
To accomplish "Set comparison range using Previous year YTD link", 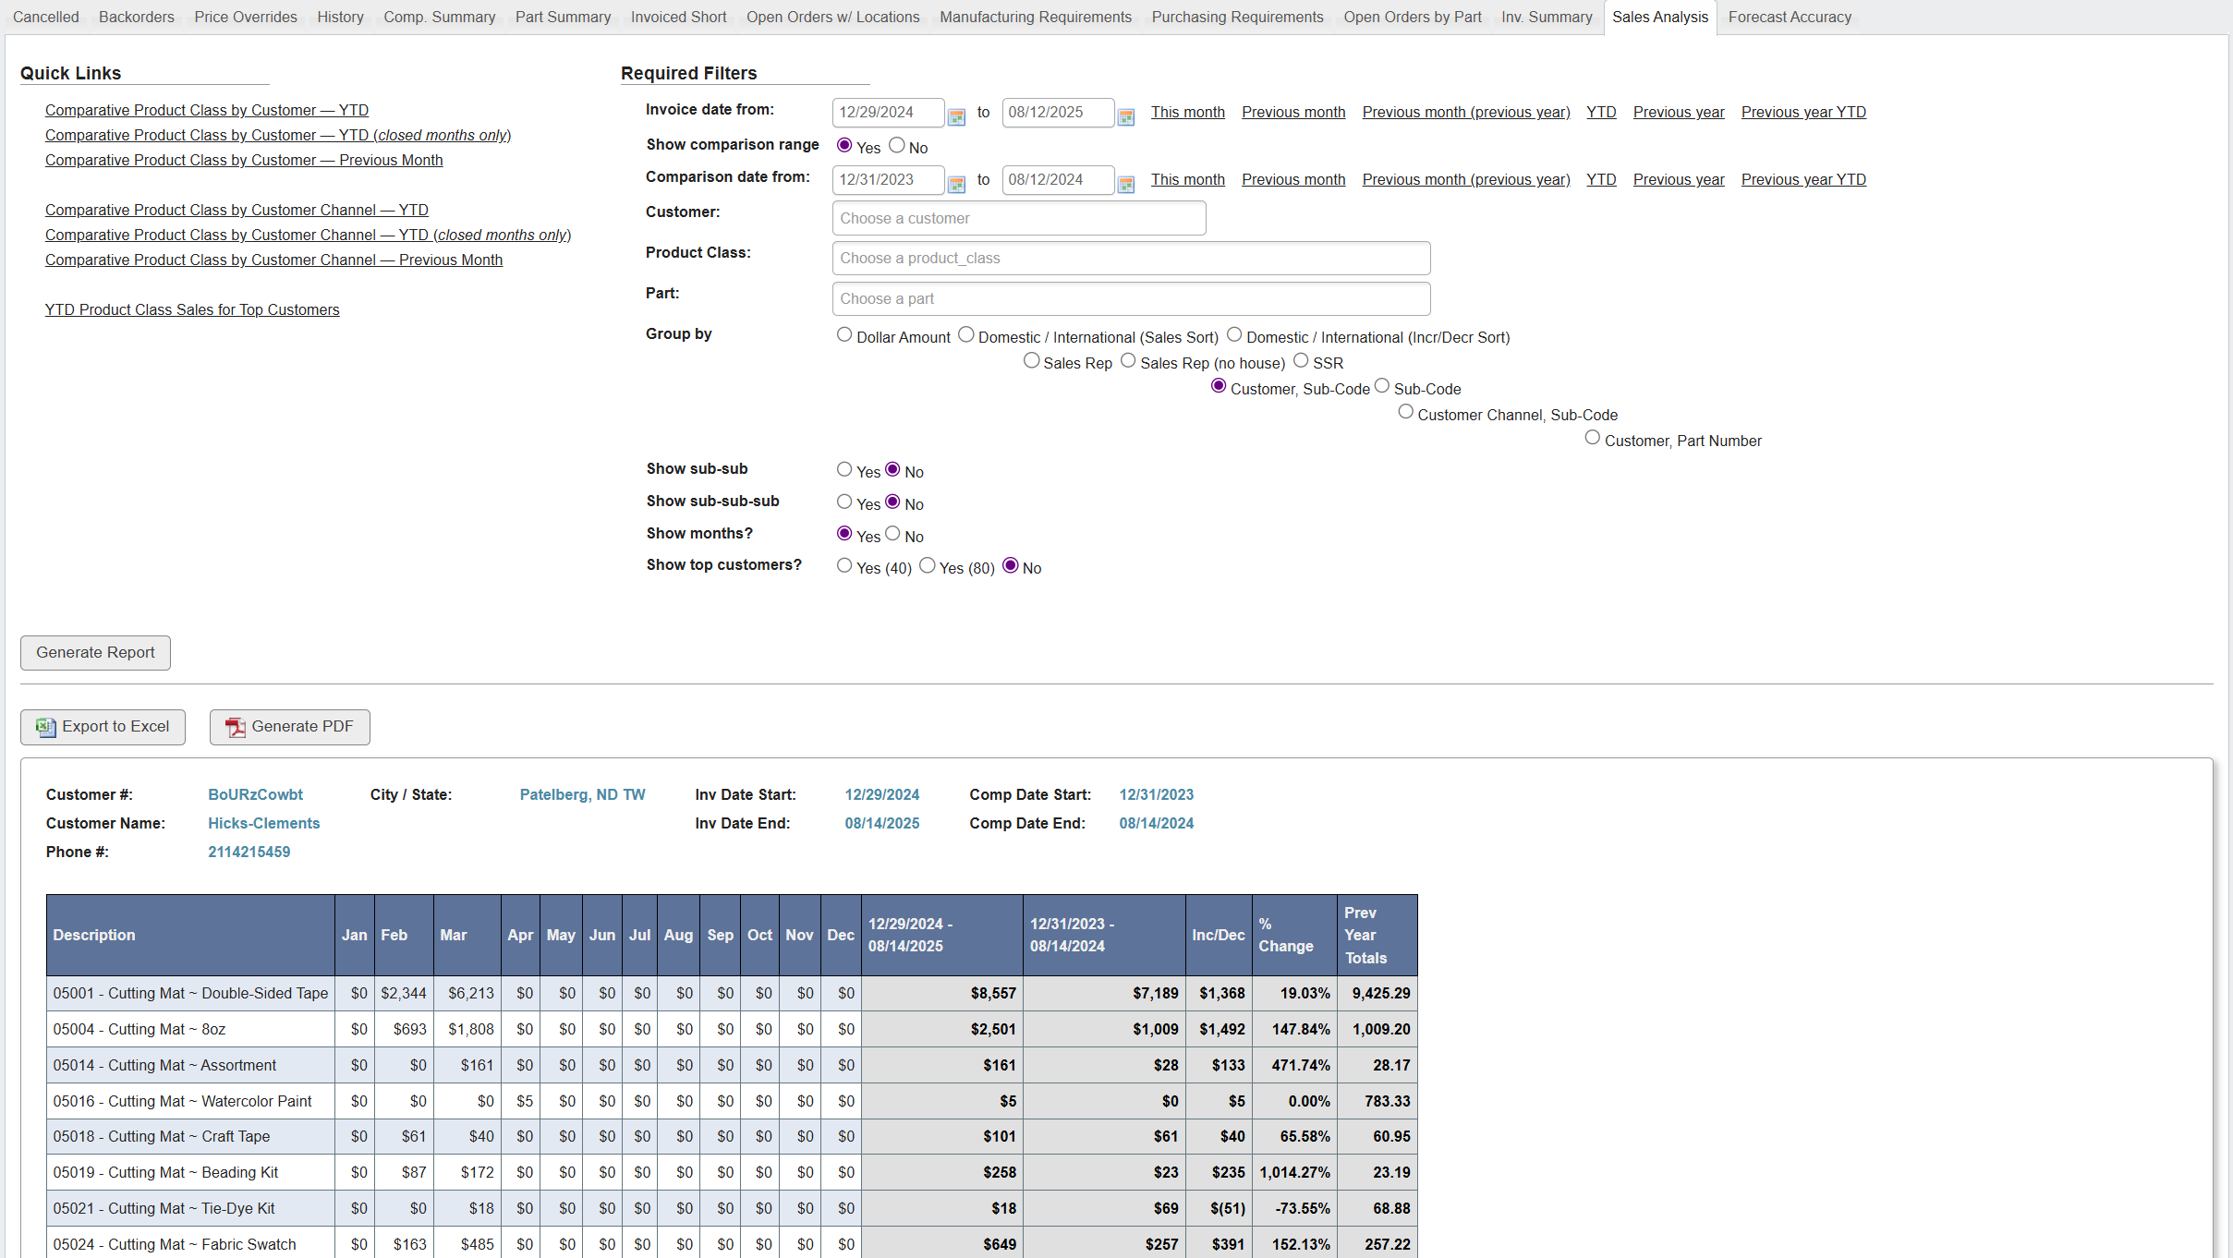I will coord(1802,179).
